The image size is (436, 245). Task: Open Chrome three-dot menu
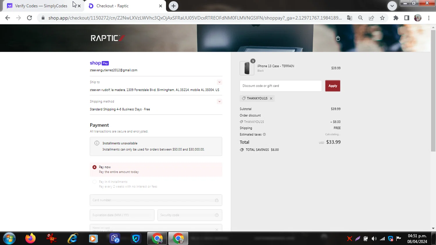point(429,18)
